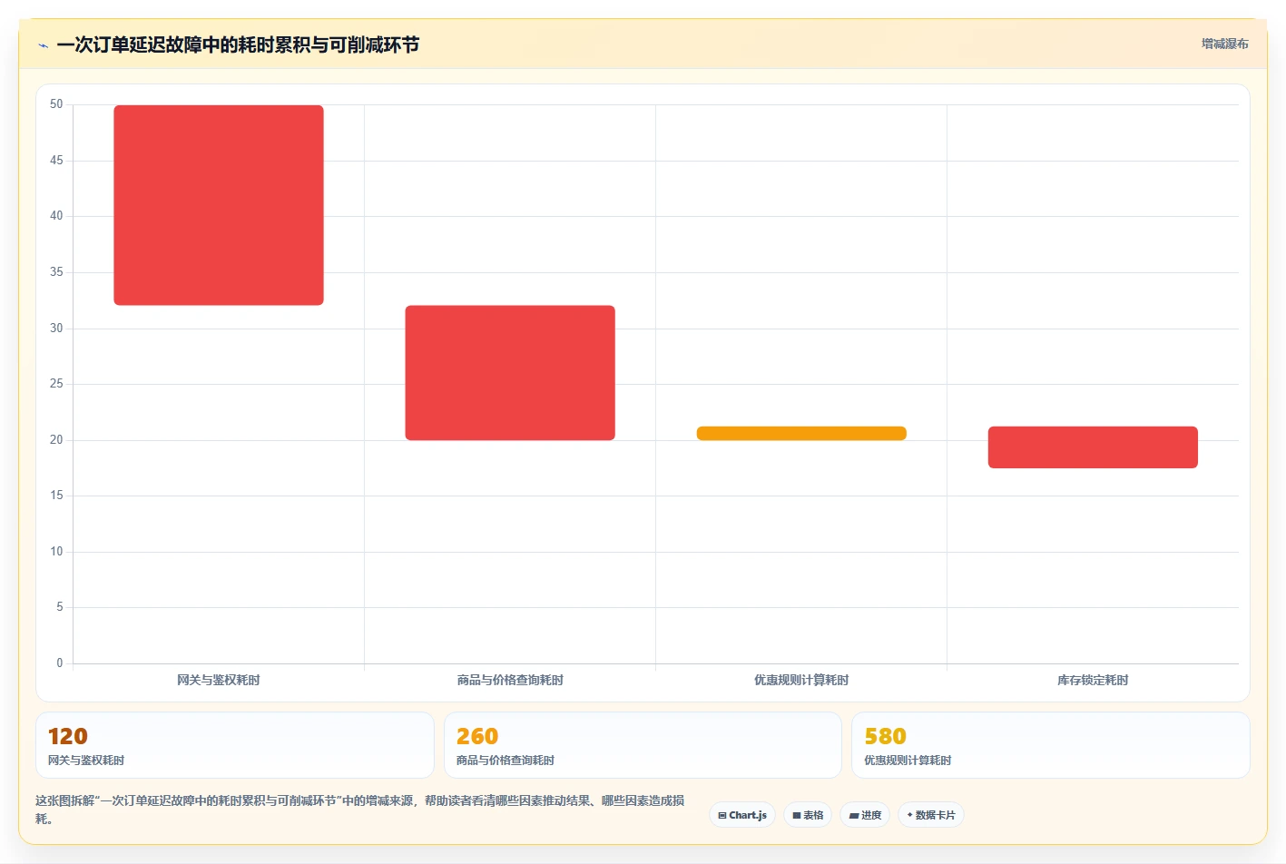Select the red bar for 商品与价格查询耗时
This screenshot has width=1286, height=864.
(510, 373)
